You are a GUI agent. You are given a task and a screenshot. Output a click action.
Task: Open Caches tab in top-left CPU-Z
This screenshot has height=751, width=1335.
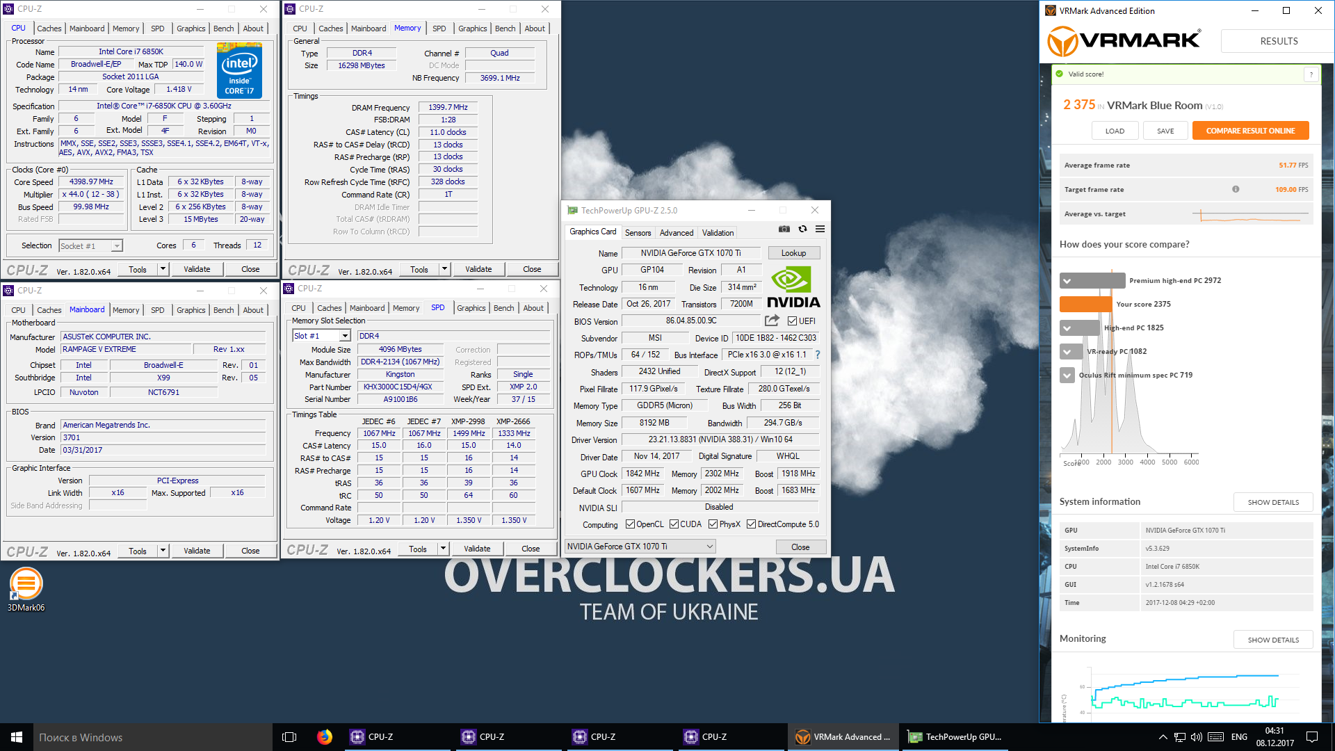[x=49, y=29]
